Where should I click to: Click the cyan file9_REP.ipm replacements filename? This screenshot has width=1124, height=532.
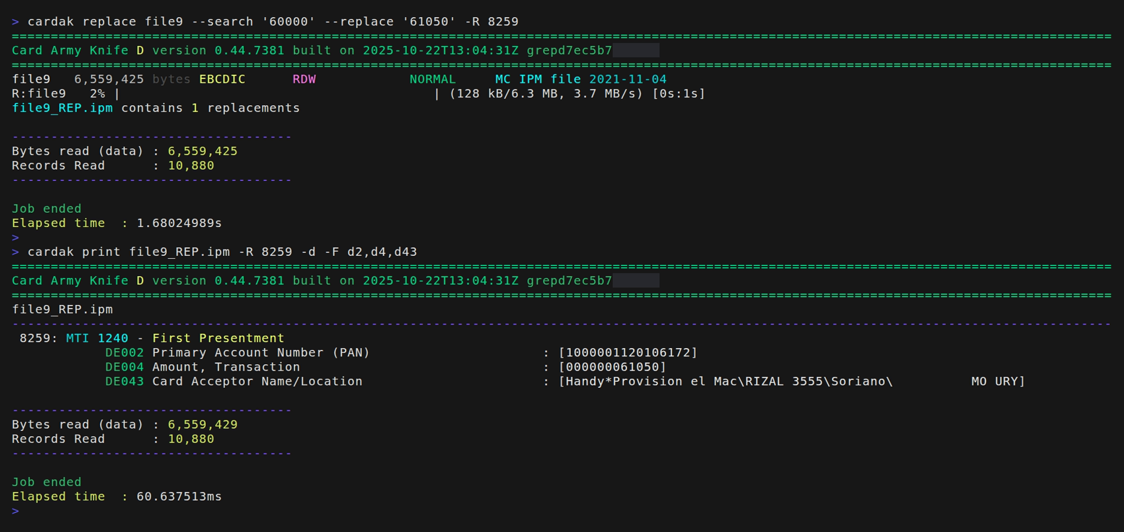[x=62, y=108]
